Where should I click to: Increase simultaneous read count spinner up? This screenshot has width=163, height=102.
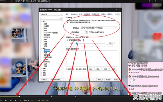[x=87, y=31]
